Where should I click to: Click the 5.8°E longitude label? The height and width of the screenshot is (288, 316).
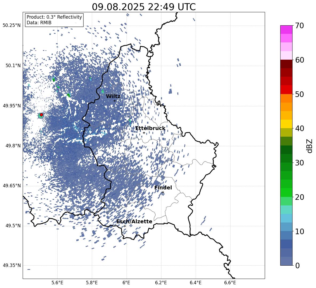pos(92,283)
